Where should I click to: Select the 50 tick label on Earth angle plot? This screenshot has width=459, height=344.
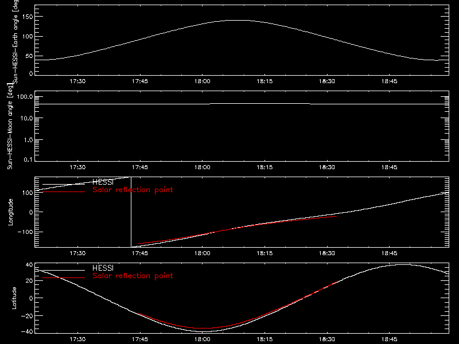(x=29, y=56)
